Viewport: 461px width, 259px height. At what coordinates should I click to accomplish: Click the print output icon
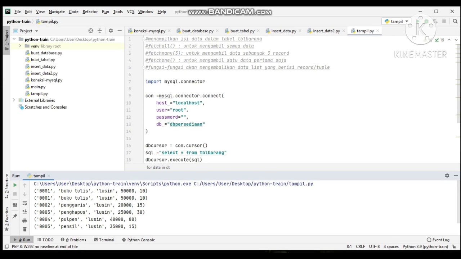click(24, 221)
